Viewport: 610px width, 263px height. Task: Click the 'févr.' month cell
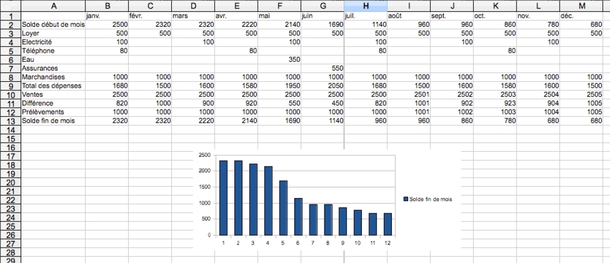(x=150, y=16)
